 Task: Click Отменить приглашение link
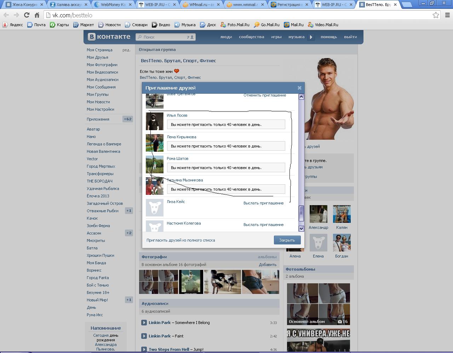pyautogui.click(x=265, y=95)
